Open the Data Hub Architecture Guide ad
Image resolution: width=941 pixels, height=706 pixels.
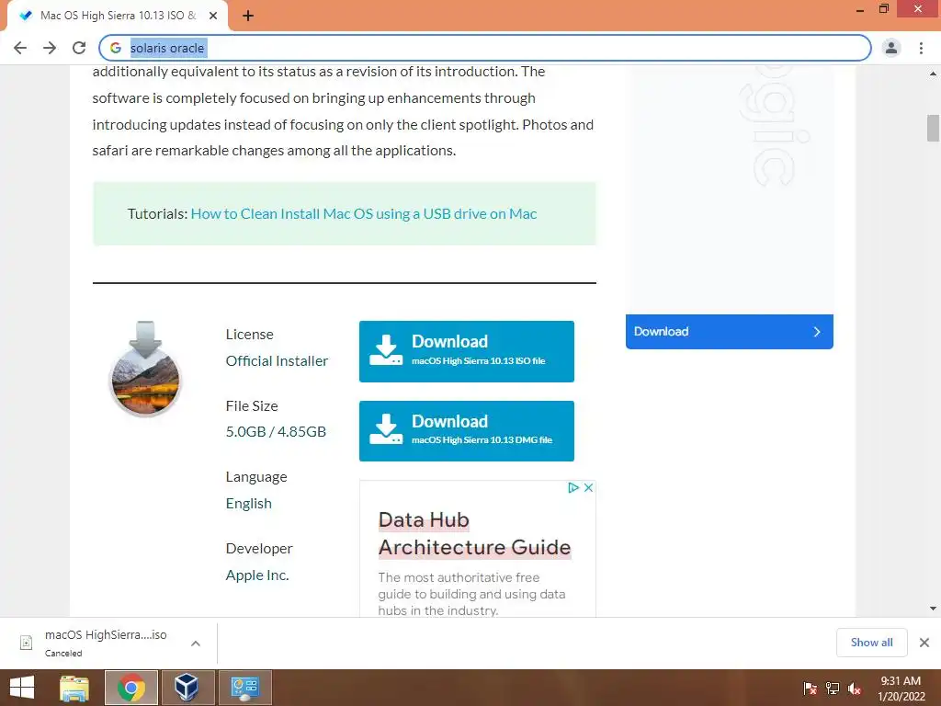(x=474, y=534)
